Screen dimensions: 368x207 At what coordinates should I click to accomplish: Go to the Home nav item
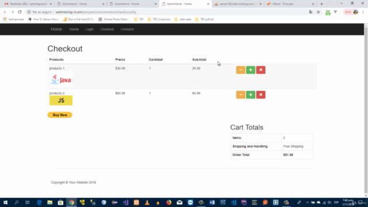(56, 29)
